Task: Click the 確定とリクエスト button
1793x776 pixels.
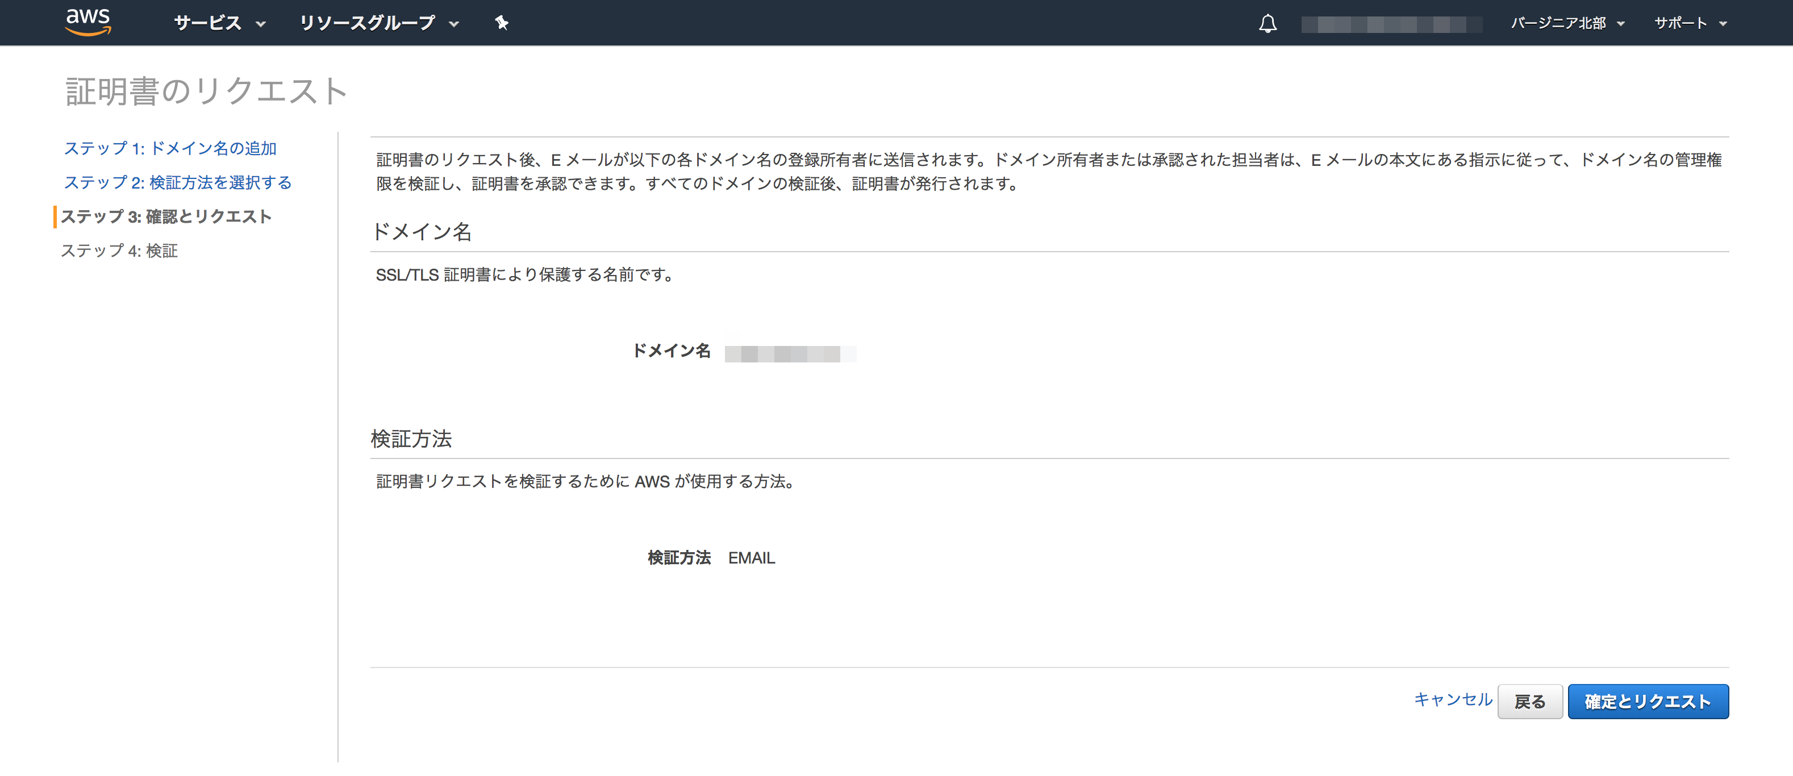Action: pos(1648,702)
